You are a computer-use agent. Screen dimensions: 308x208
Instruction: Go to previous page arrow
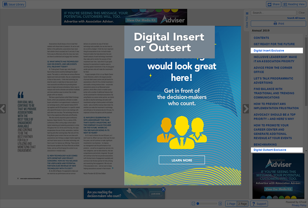pyautogui.click(x=3, y=109)
